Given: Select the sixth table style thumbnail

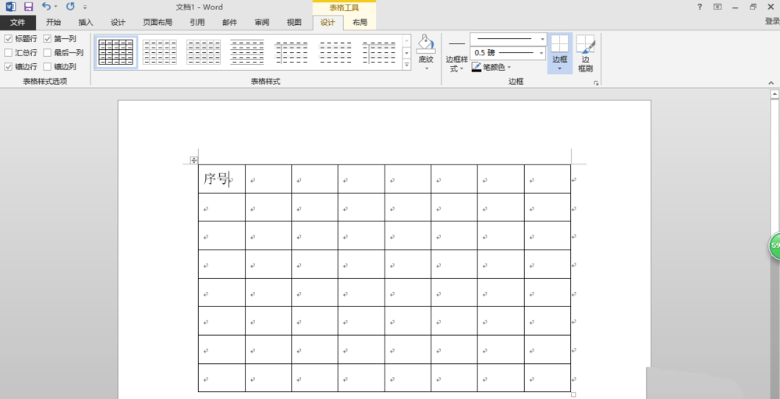Looking at the screenshot, I should click(x=335, y=52).
